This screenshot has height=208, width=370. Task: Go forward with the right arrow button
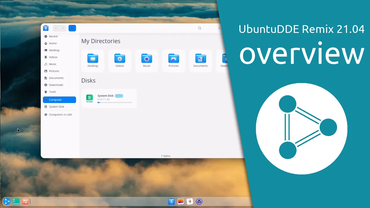pos(63,28)
